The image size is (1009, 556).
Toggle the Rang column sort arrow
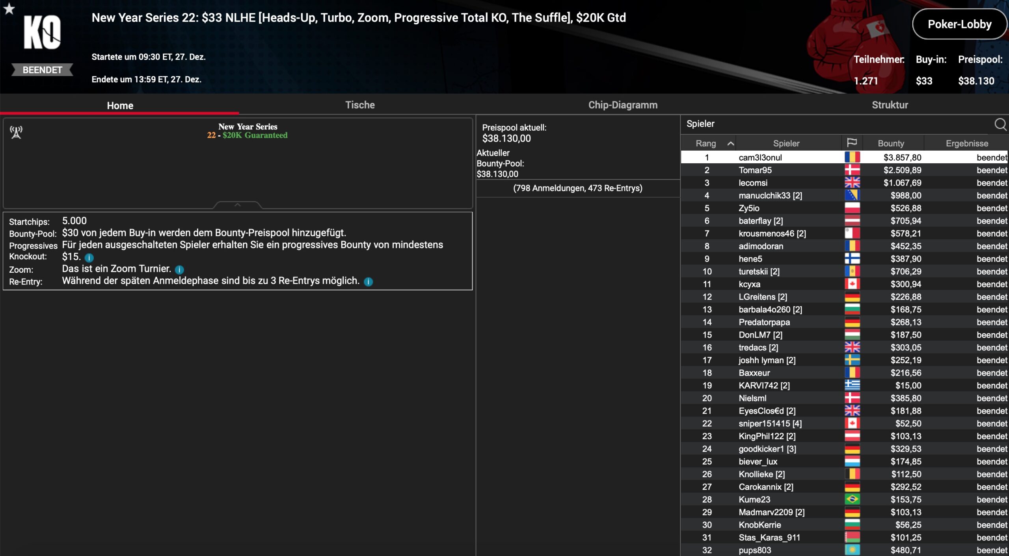click(x=730, y=144)
